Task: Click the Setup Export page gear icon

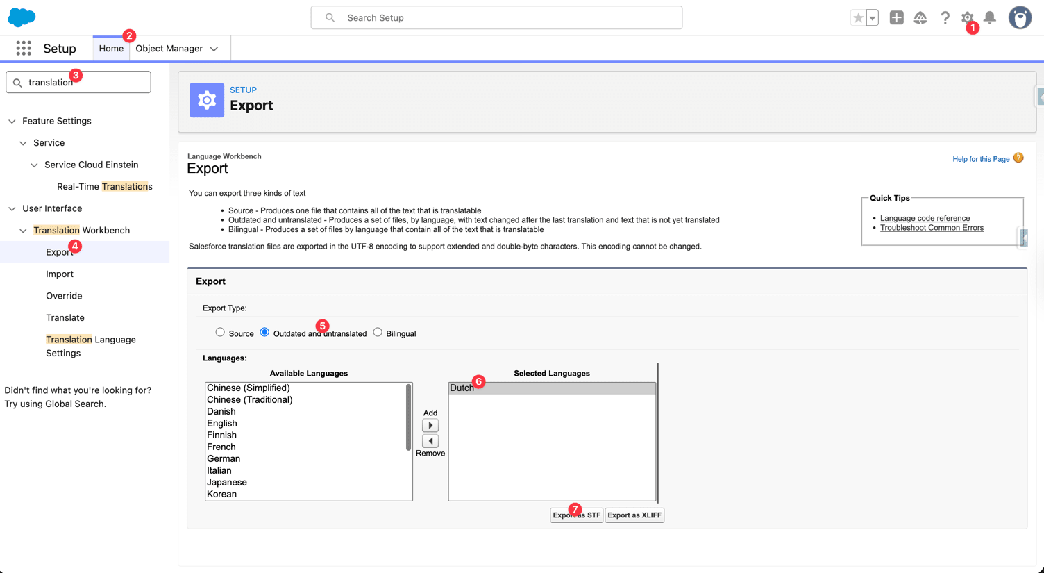Action: (x=207, y=100)
